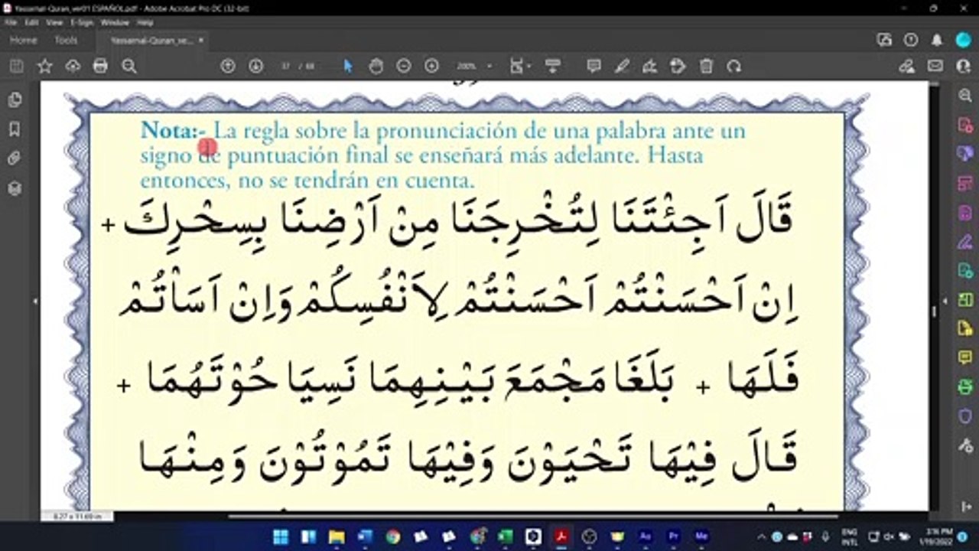Open attachments paperclip panel
The image size is (979, 551).
tap(15, 158)
